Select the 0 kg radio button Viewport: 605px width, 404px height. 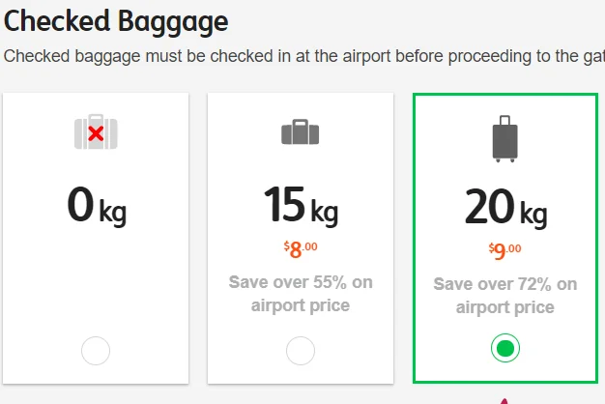[96, 350]
